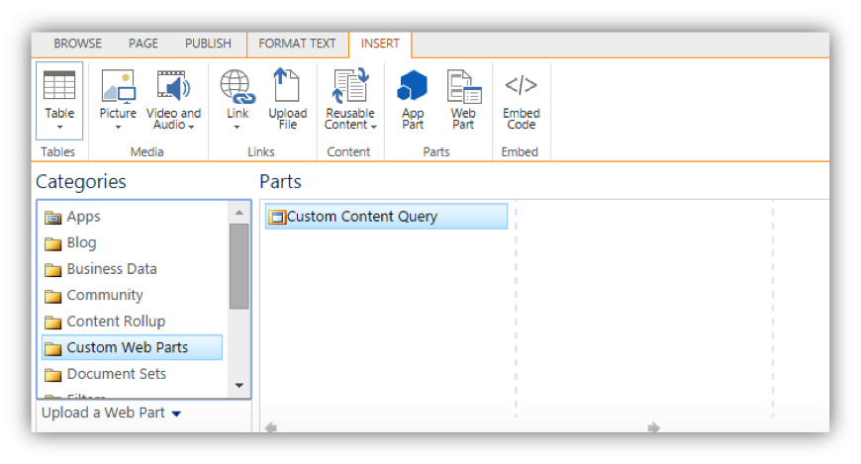This screenshot has width=861, height=464.
Task: Select the App Part icon
Action: 413,85
